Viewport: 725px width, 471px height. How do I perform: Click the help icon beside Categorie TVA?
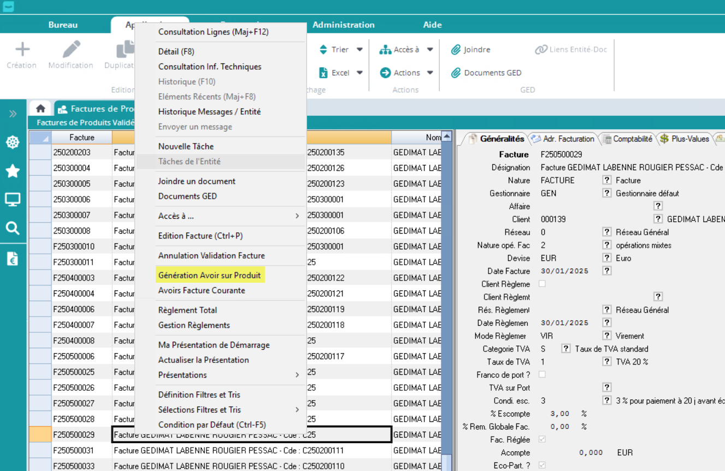coord(566,349)
